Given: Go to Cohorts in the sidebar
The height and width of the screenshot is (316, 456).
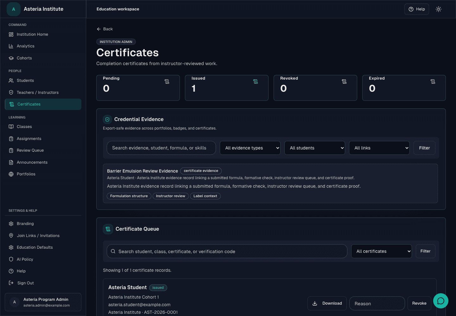Looking at the screenshot, I should 43,58.
